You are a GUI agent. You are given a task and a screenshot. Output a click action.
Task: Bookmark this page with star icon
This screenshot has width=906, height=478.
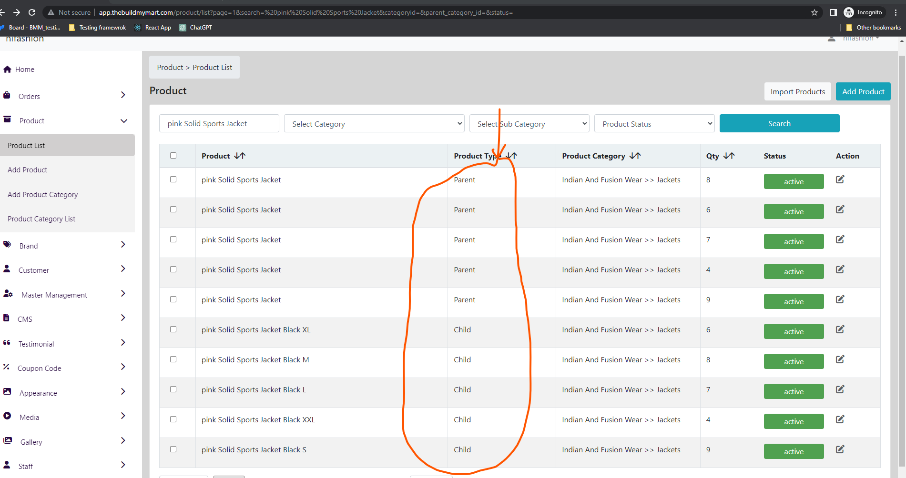pyautogui.click(x=814, y=12)
